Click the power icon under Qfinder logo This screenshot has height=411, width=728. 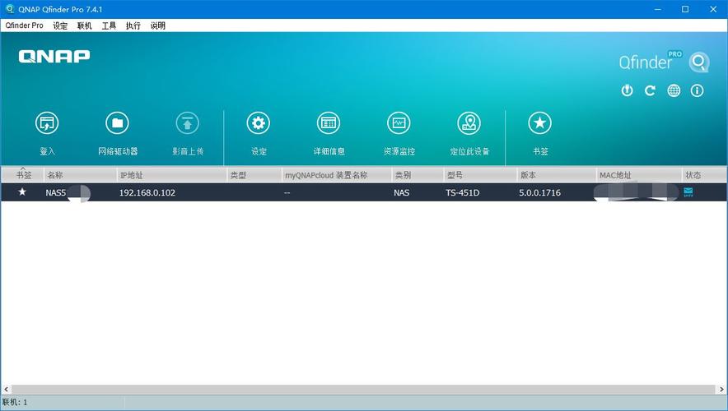click(x=628, y=90)
